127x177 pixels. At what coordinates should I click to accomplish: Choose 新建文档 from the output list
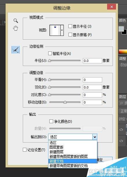pos(73,161)
